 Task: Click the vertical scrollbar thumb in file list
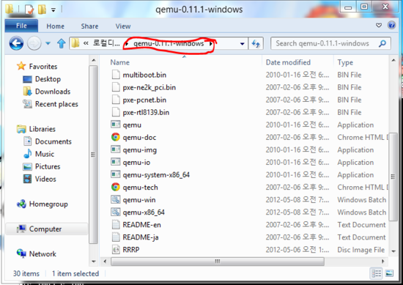pyautogui.click(x=393, y=177)
